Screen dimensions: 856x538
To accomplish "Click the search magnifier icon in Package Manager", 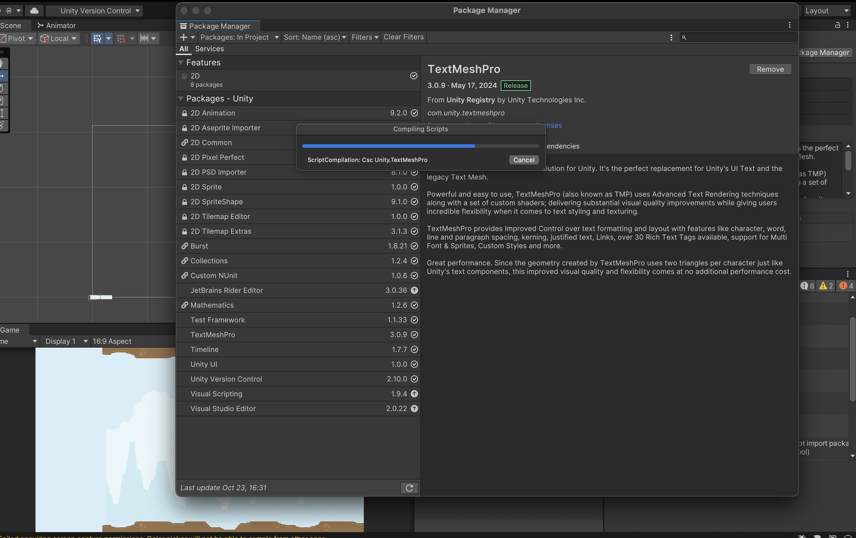I will pos(684,37).
